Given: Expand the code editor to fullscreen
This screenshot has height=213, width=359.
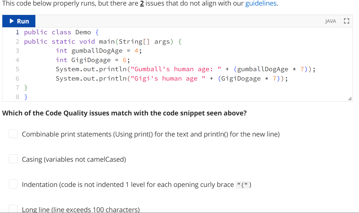Looking at the screenshot, I should pos(347,21).
